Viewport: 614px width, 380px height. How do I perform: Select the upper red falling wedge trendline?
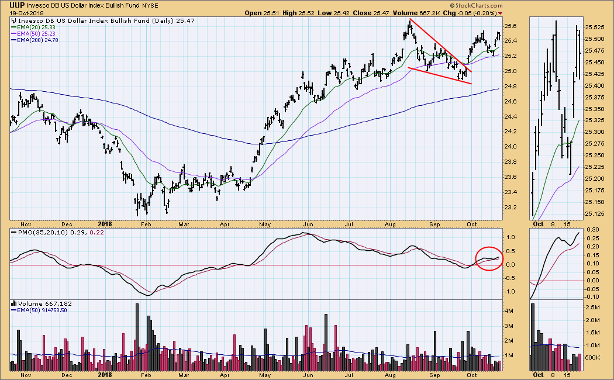tap(440, 46)
